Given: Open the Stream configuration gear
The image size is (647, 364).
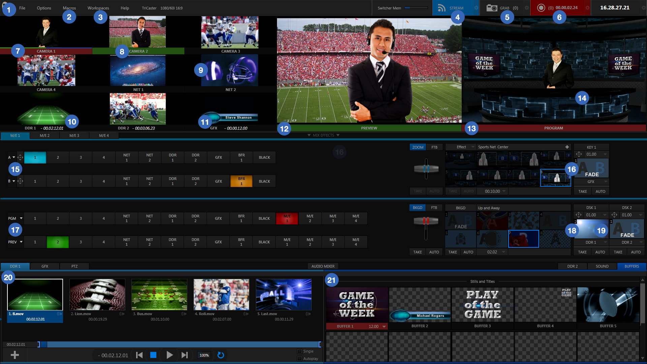Looking at the screenshot, I should pyautogui.click(x=476, y=8).
